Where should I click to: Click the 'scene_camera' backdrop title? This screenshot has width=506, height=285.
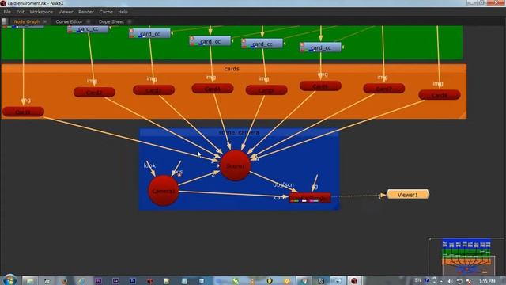(x=239, y=132)
